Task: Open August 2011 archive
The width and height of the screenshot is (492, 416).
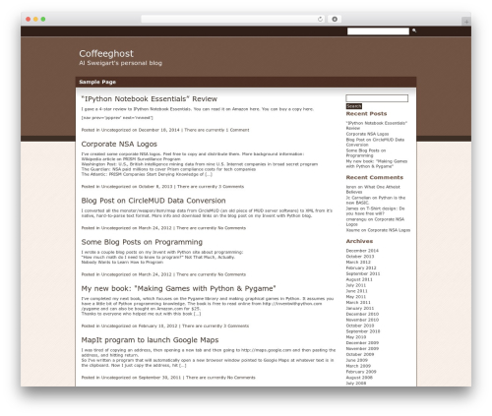Action: tap(359, 279)
